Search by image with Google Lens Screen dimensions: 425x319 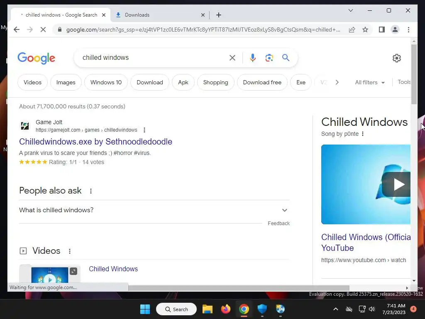[x=269, y=57]
